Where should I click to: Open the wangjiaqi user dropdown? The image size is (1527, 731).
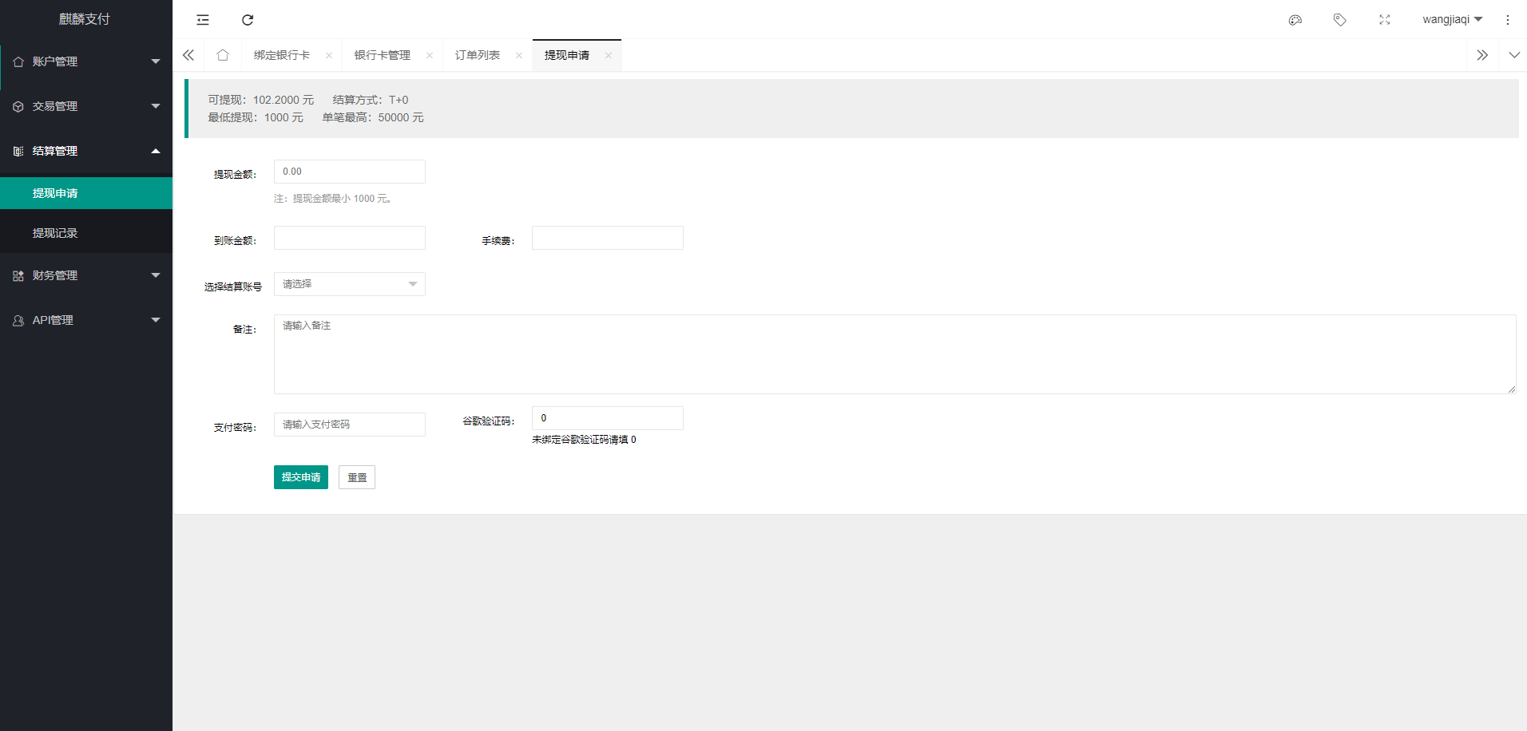[1451, 20]
